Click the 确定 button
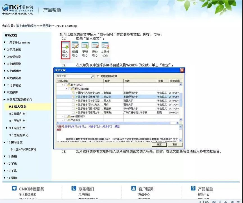The height and width of the screenshot is (203, 243). (x=159, y=144)
